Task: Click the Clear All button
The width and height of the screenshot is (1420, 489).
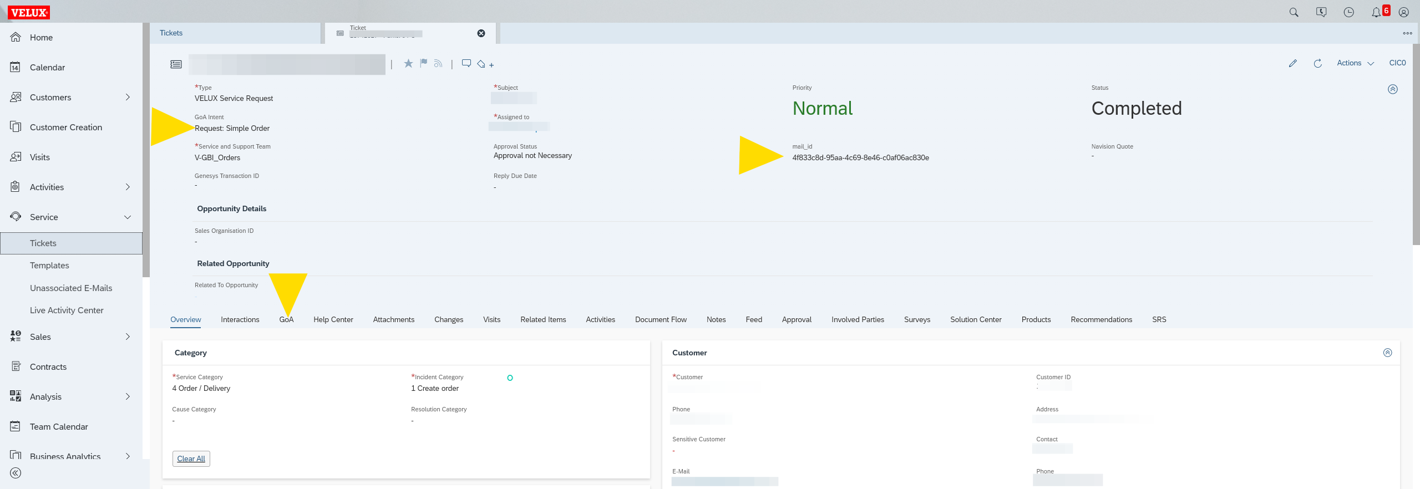Action: (191, 459)
